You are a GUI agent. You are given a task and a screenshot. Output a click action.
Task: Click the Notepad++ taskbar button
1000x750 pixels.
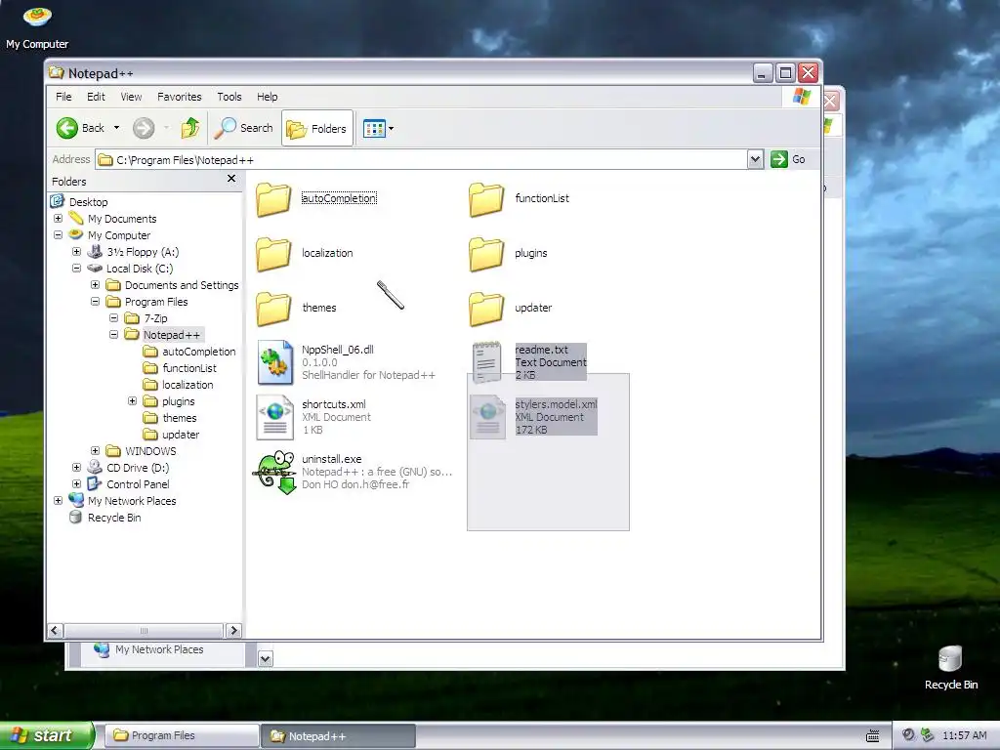click(x=338, y=735)
